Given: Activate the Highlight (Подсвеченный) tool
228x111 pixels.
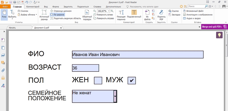Looking at the screenshot, I should point(134,15).
